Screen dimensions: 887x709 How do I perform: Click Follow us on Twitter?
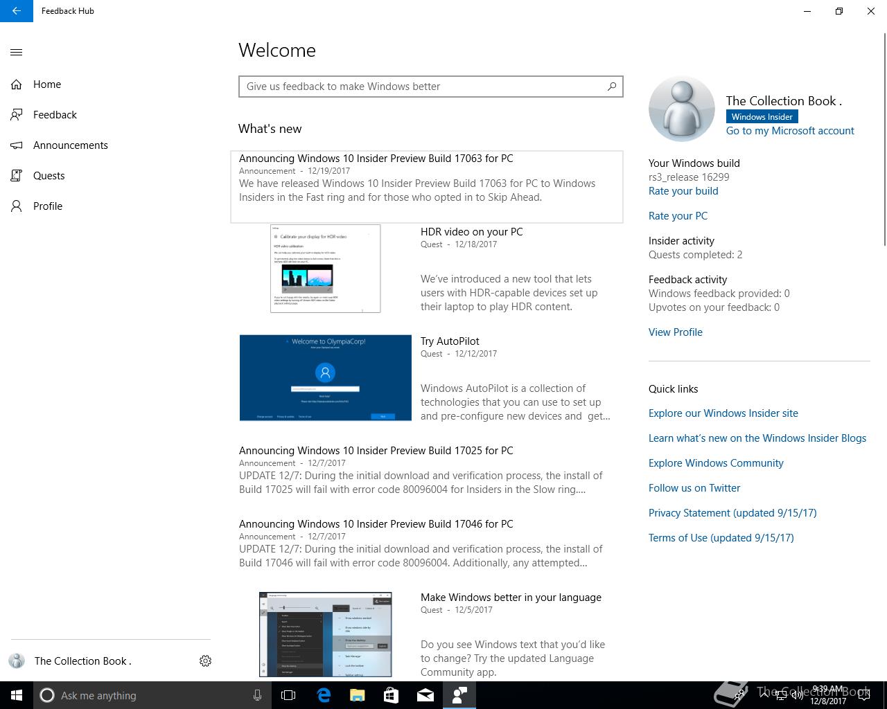click(x=694, y=488)
